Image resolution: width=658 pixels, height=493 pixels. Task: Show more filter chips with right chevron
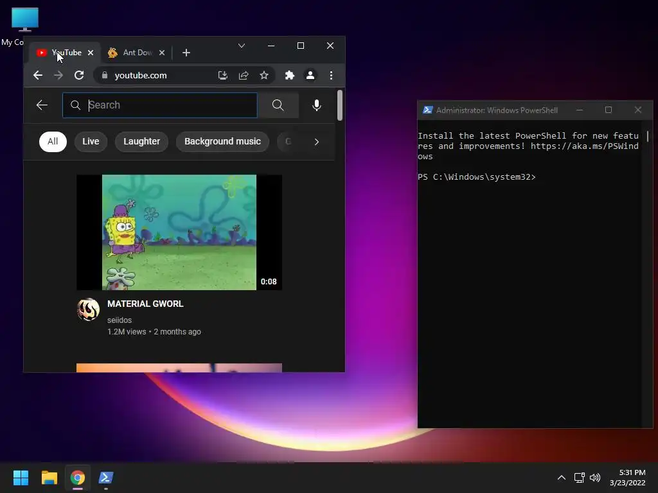pyautogui.click(x=316, y=142)
